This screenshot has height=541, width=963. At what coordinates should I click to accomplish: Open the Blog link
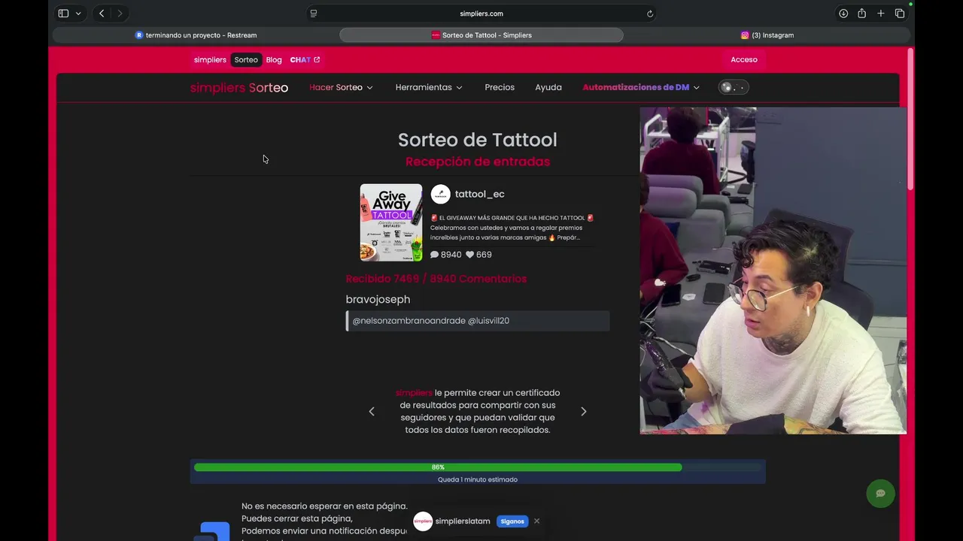click(274, 59)
